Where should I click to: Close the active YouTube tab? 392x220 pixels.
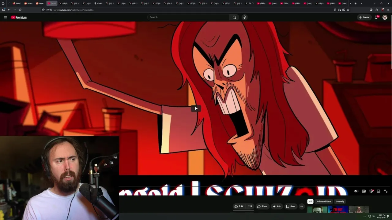pos(55,3)
